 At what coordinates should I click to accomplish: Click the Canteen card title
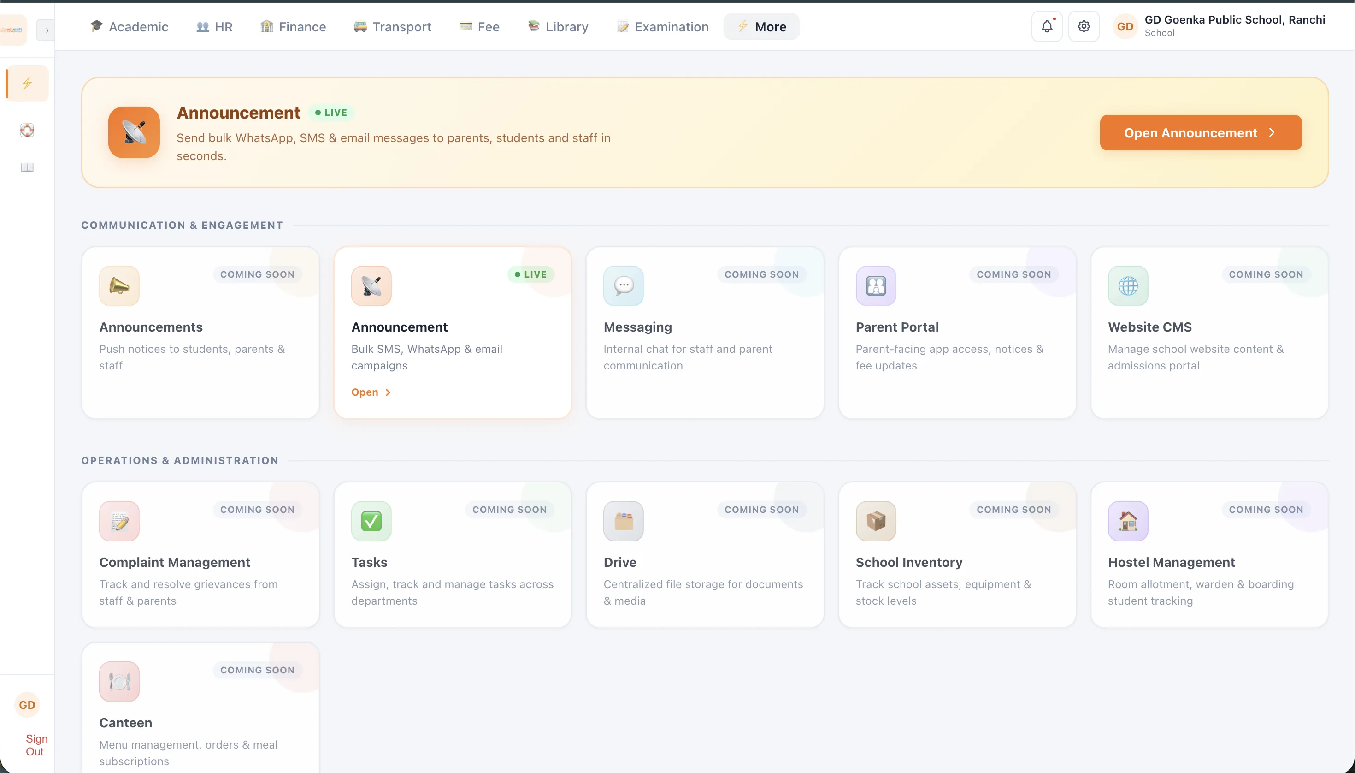click(126, 723)
